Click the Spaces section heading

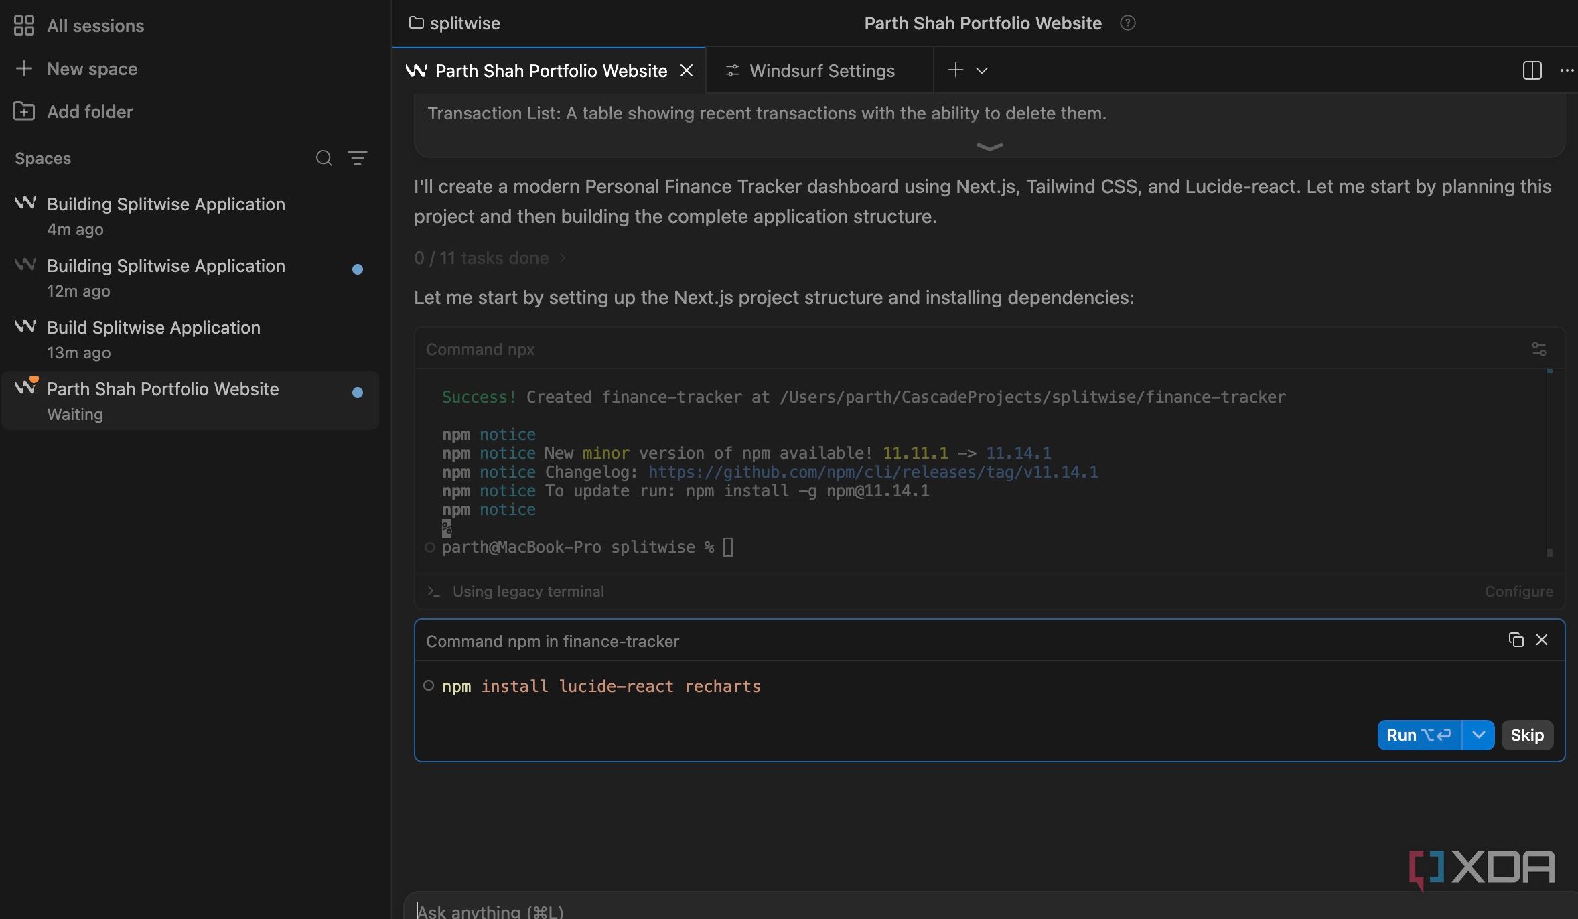pyautogui.click(x=43, y=158)
